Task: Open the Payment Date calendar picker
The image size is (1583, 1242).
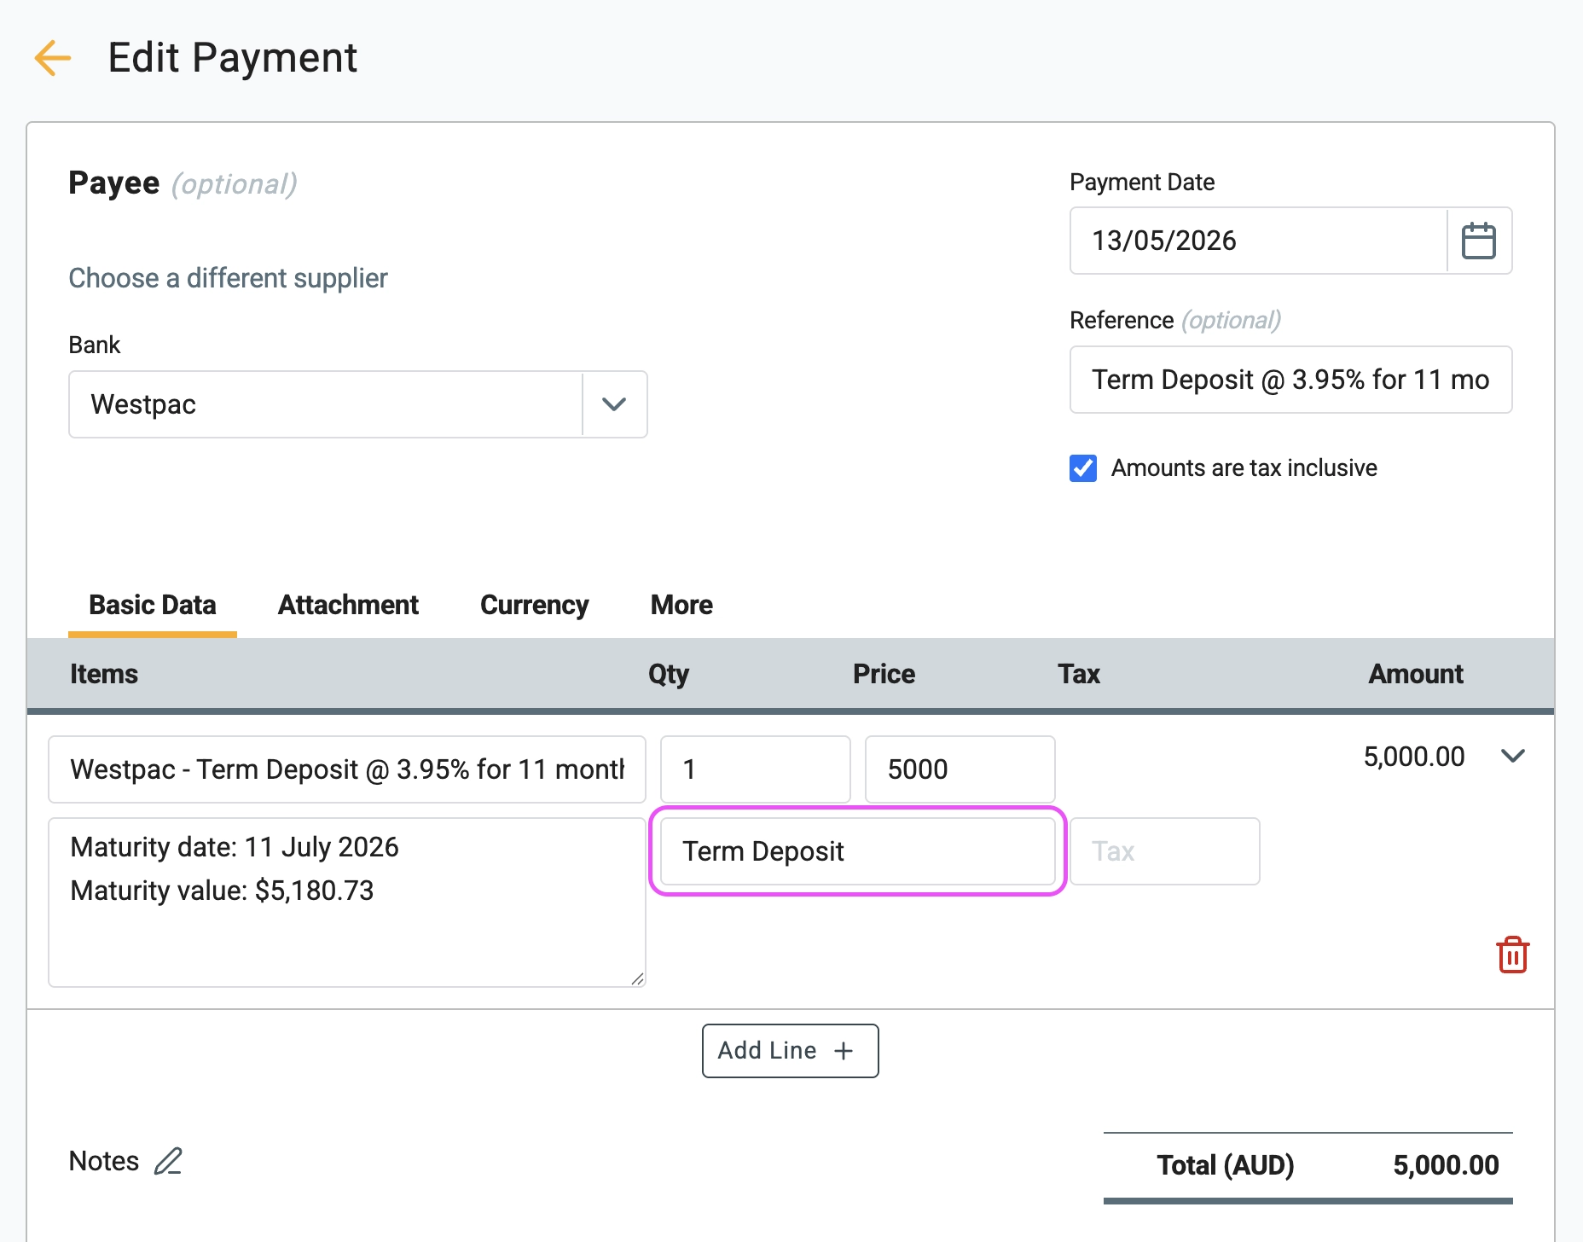Action: coord(1479,241)
